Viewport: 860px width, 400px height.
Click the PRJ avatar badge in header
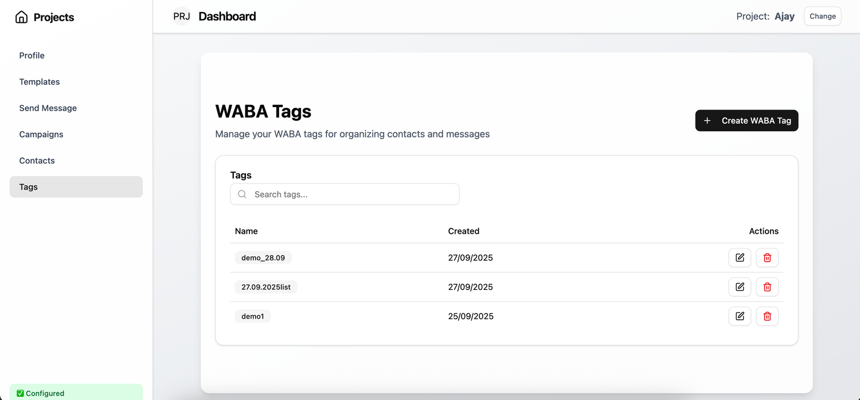click(x=181, y=16)
